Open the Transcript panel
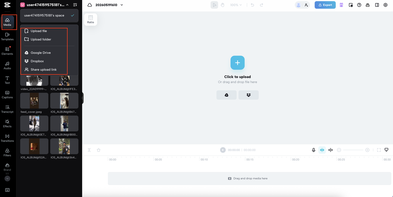 tap(7, 109)
